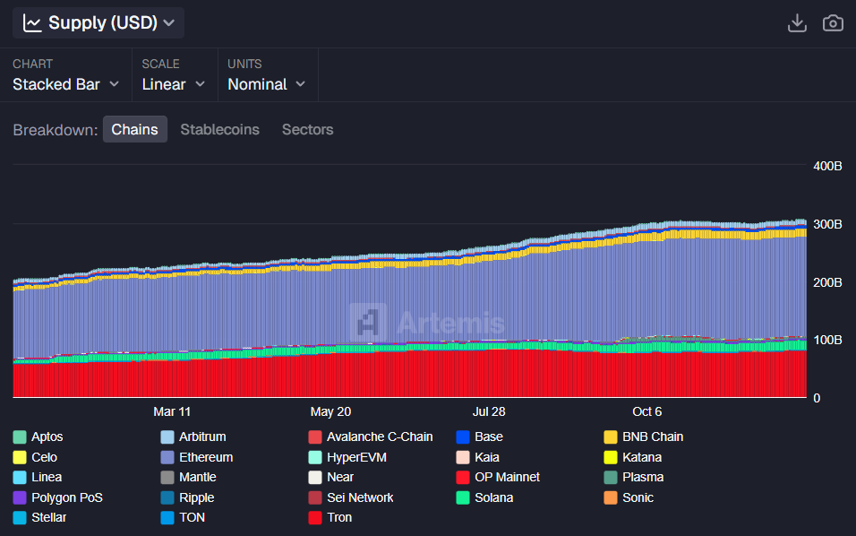
Task: Toggle the OP Mainnet legend swatch
Action: (463, 478)
